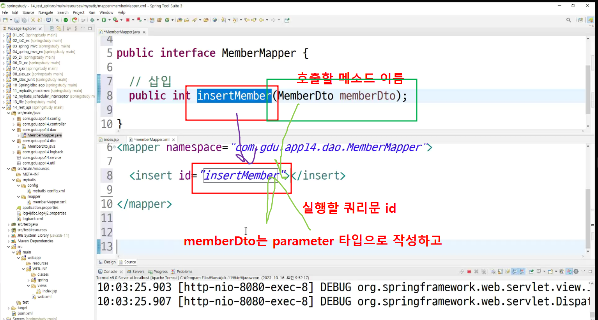Expand the com.gdu.app14.controller package
Image resolution: width=598 pixels, height=320 pixels.
pos(14,124)
